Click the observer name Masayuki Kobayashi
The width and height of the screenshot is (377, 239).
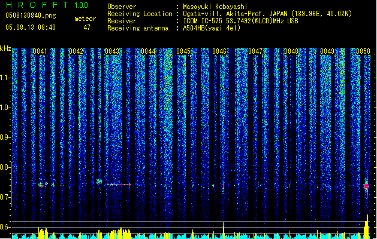tap(215, 7)
